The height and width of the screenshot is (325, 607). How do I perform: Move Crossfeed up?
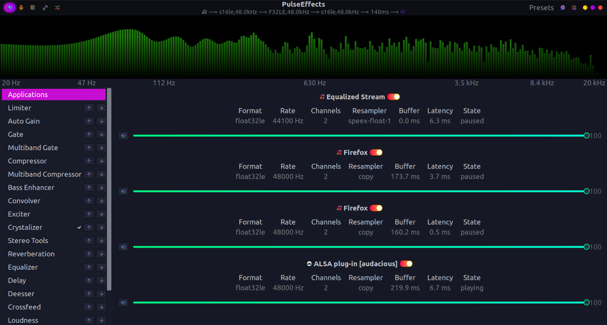89,307
